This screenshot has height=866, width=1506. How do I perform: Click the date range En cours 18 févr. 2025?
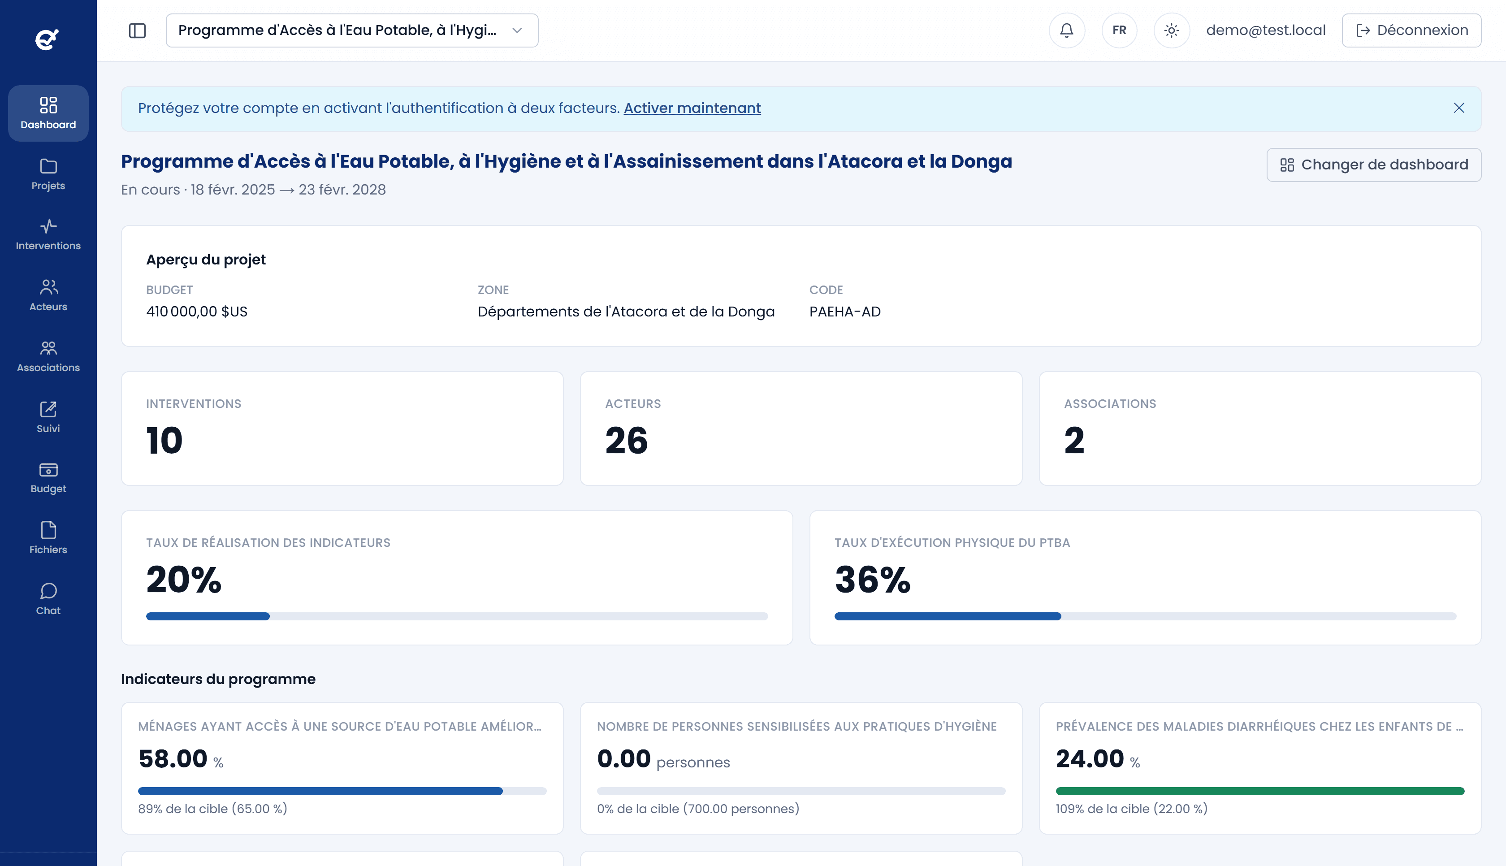coord(253,190)
